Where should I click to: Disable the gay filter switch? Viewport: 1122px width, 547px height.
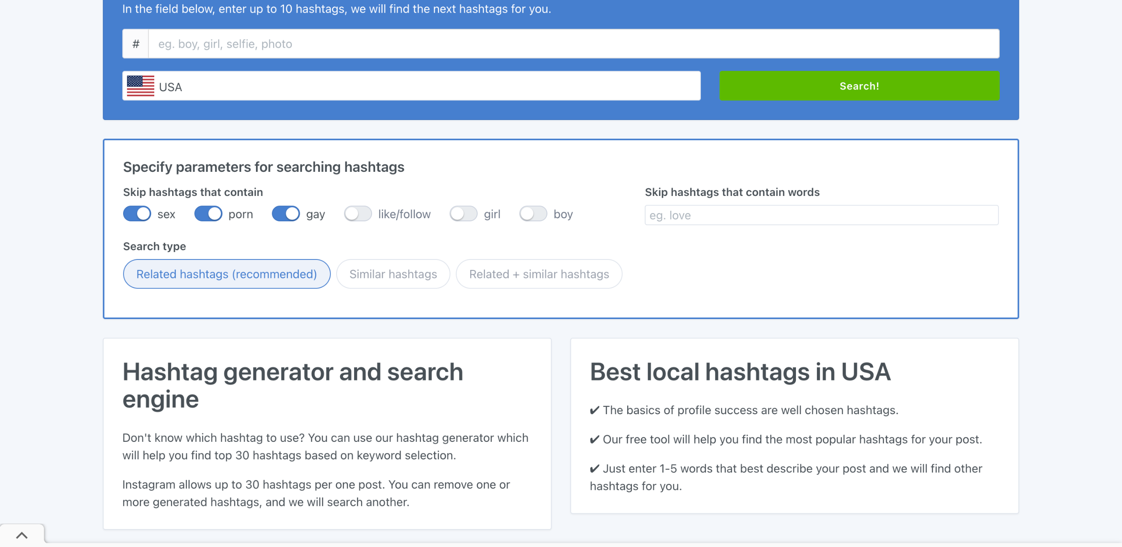point(286,214)
